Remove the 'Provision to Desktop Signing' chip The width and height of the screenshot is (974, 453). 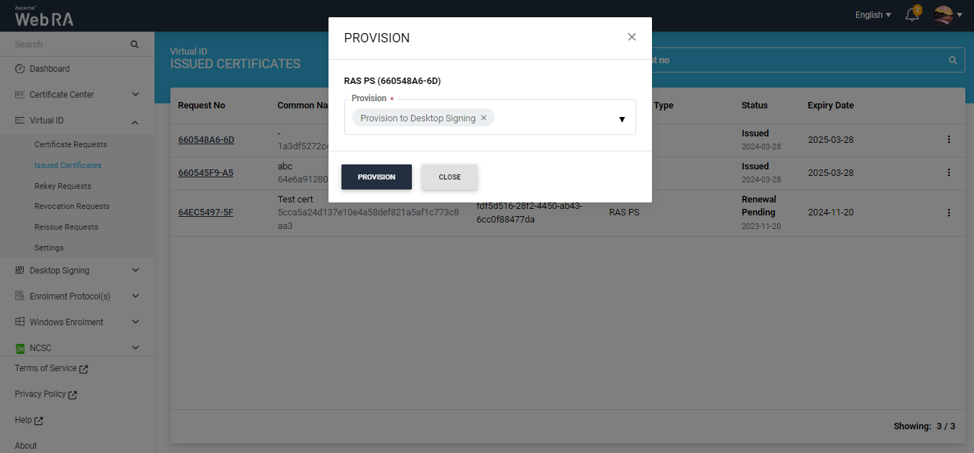click(484, 118)
